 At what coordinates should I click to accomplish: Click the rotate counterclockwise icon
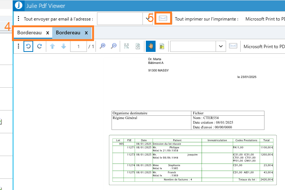(x=28, y=46)
